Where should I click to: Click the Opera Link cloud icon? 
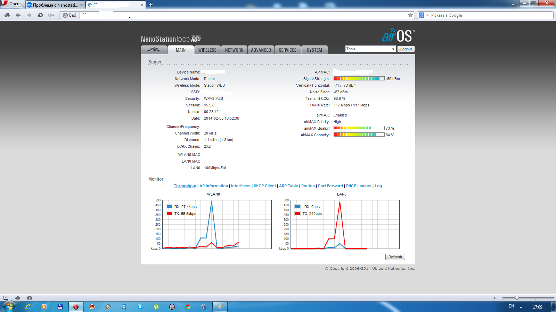tap(18, 298)
